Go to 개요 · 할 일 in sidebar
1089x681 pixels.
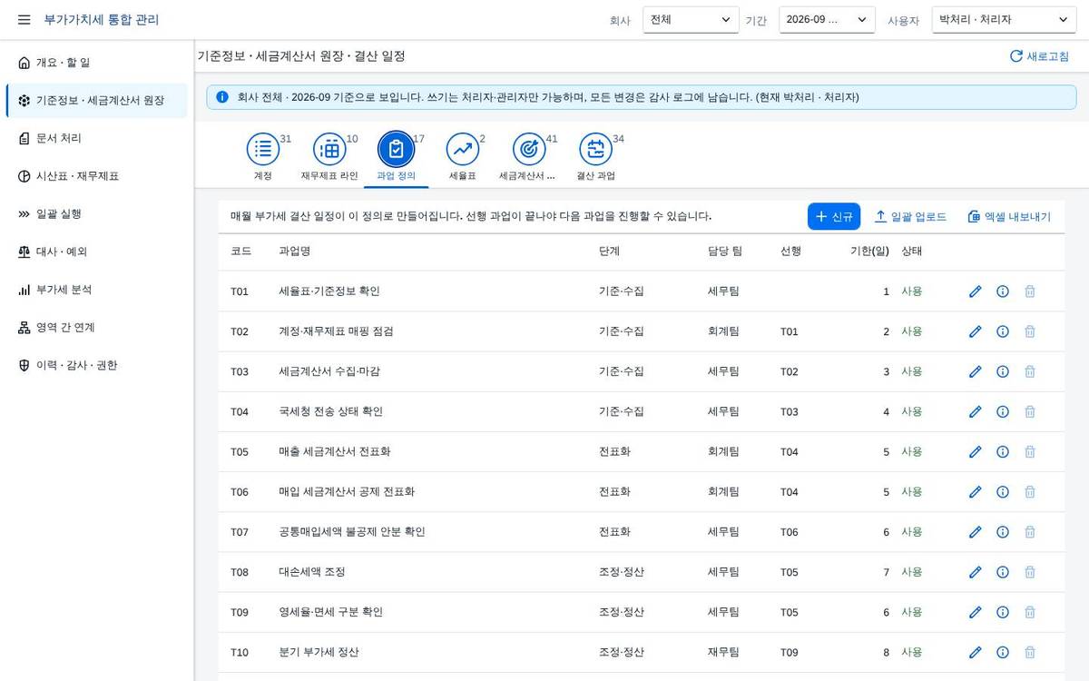click(x=97, y=63)
